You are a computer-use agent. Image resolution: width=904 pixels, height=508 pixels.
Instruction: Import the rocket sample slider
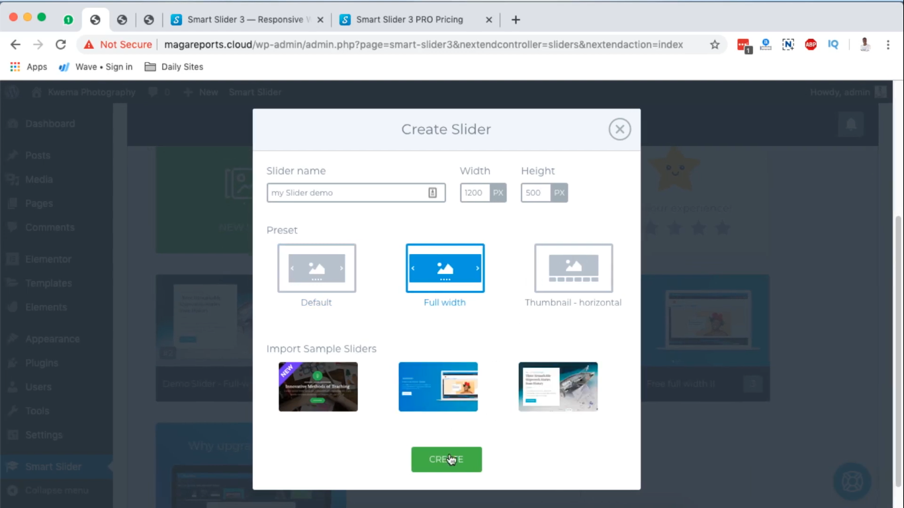point(558,387)
